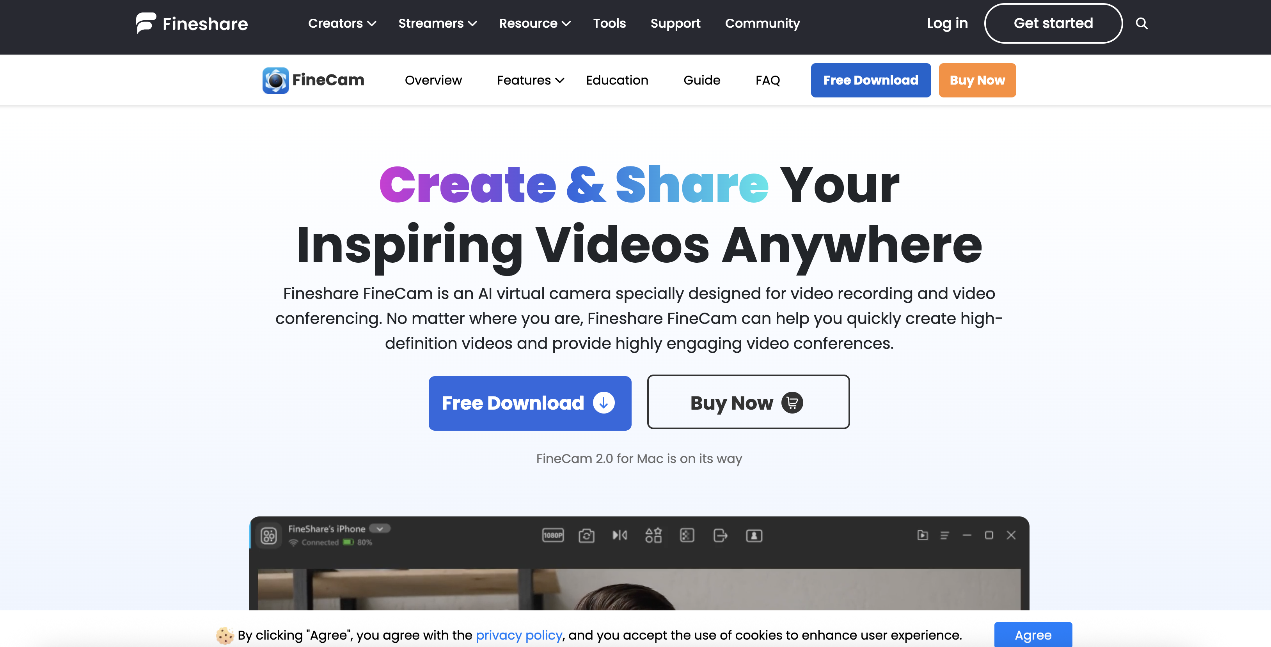
Task: Click the camera switch icon in FineCam toolbar
Action: click(x=587, y=535)
